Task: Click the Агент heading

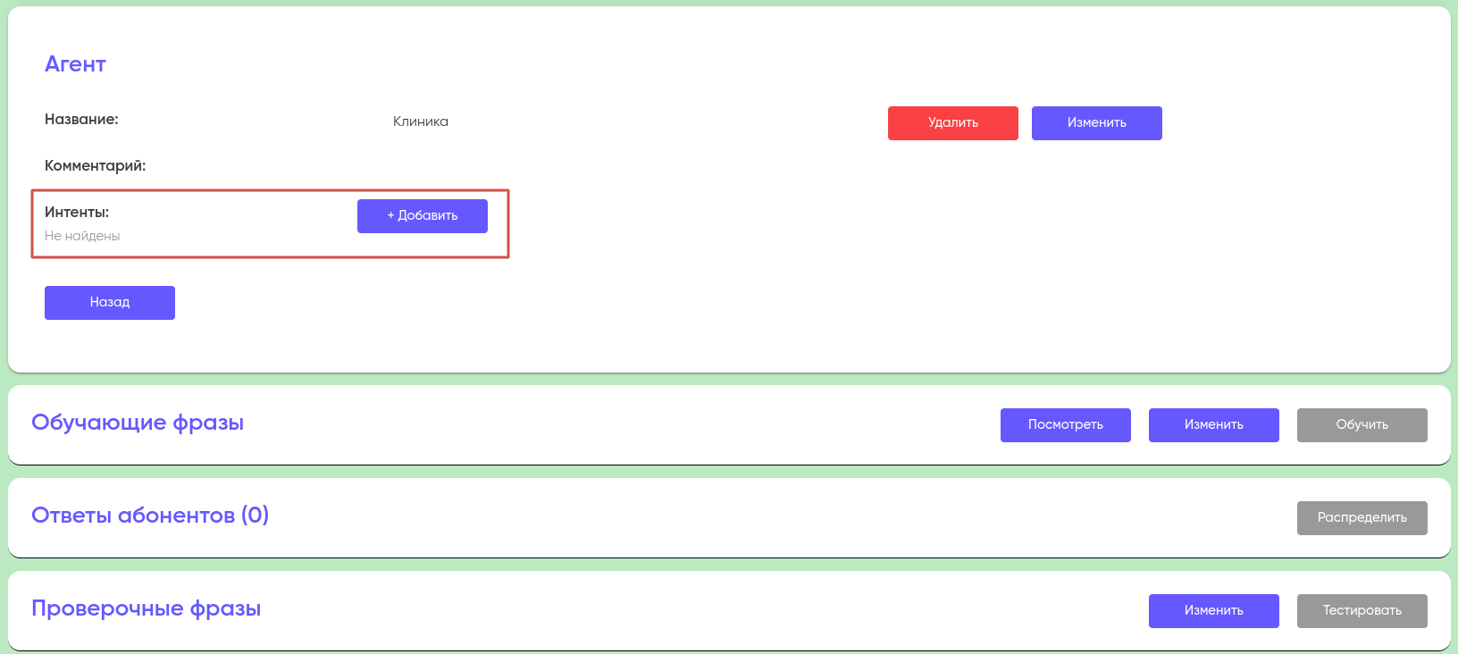Action: (75, 64)
